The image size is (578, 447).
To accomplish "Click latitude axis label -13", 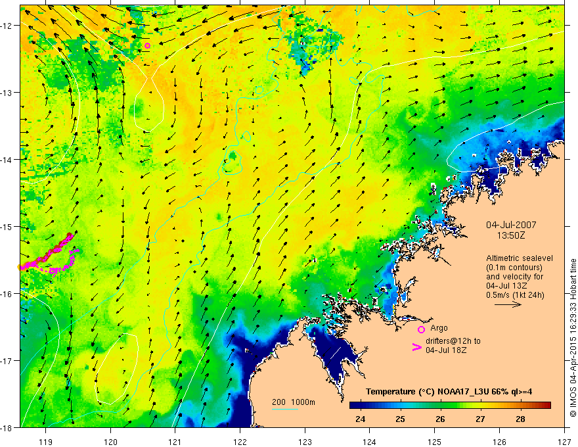I will (x=7, y=93).
